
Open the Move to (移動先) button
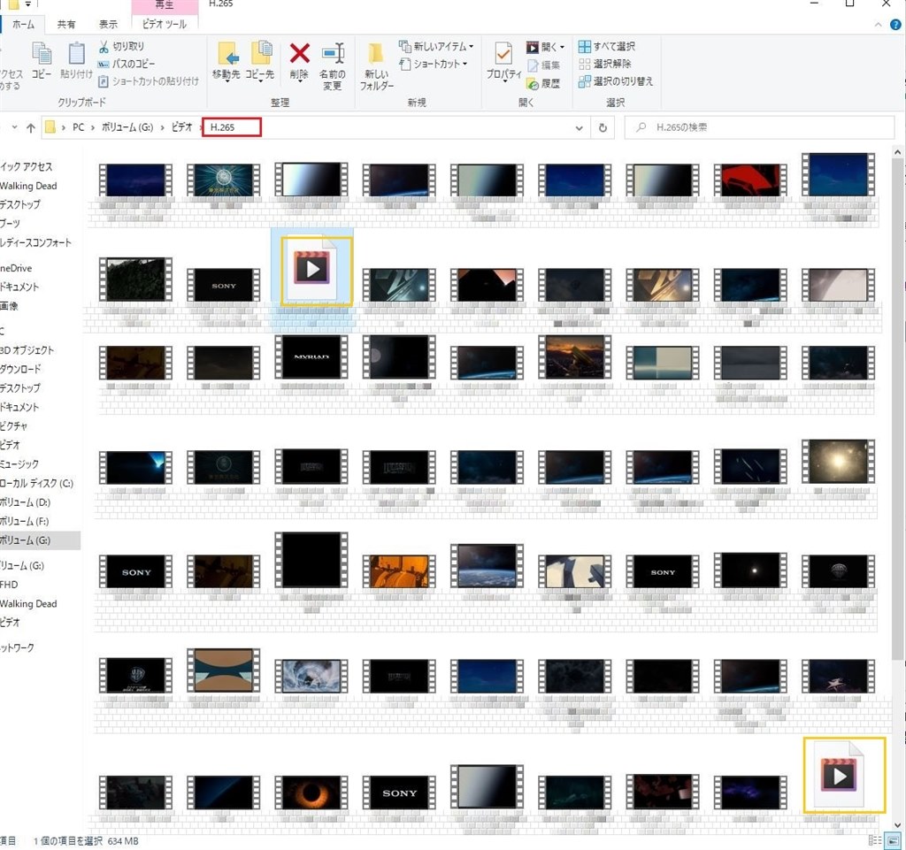226,61
